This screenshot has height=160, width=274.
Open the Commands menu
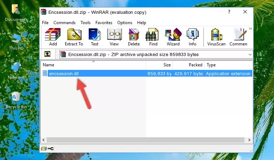(64, 23)
